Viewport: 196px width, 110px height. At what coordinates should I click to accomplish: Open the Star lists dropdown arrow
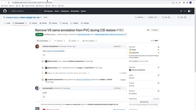tap(189, 17)
